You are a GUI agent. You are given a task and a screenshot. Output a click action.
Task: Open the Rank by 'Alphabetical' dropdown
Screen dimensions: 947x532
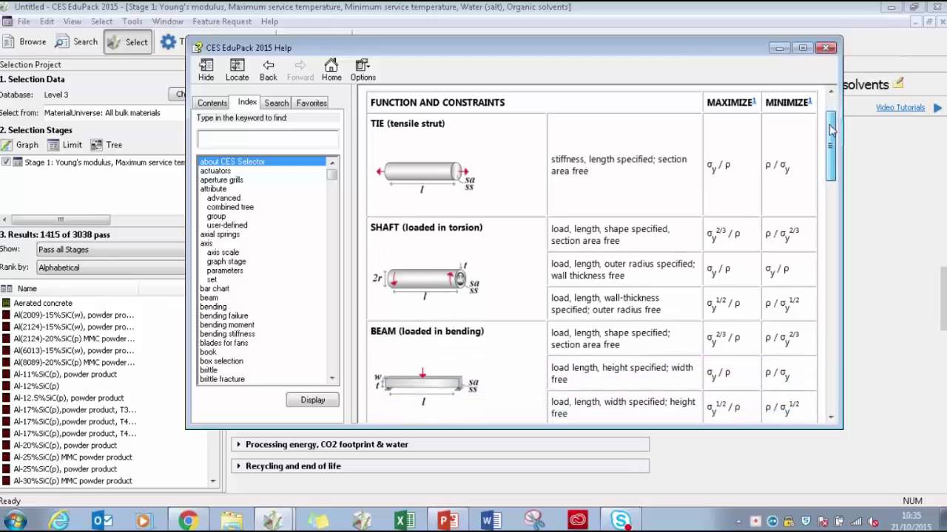tap(110, 267)
